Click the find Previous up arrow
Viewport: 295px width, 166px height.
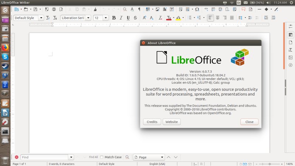pyautogui.click(x=169, y=157)
